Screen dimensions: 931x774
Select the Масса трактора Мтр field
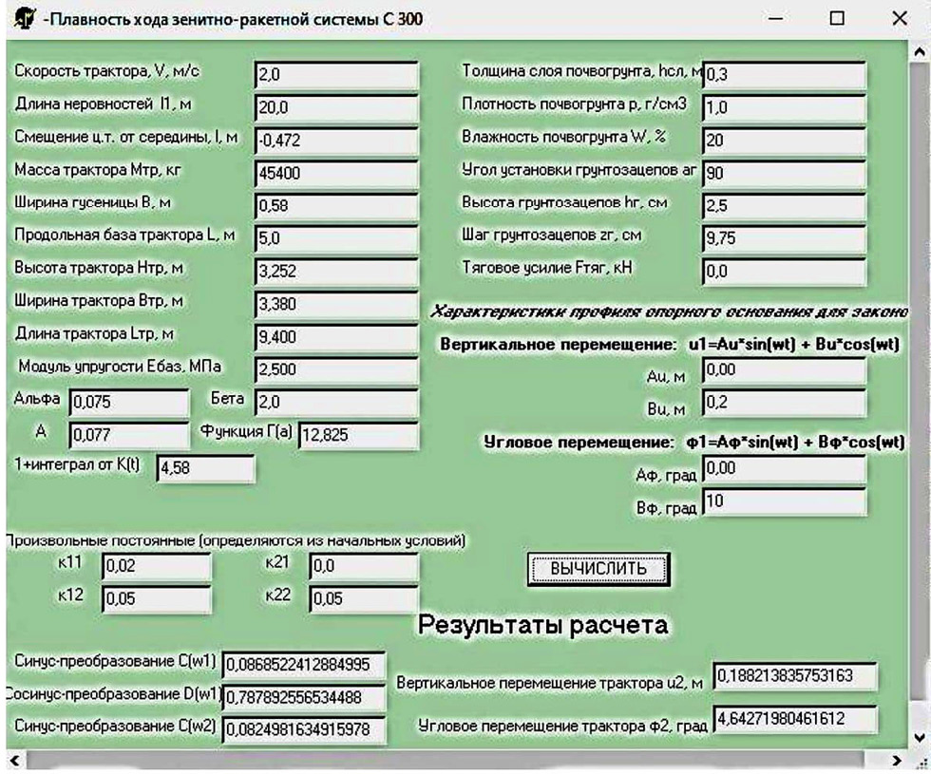336,173
